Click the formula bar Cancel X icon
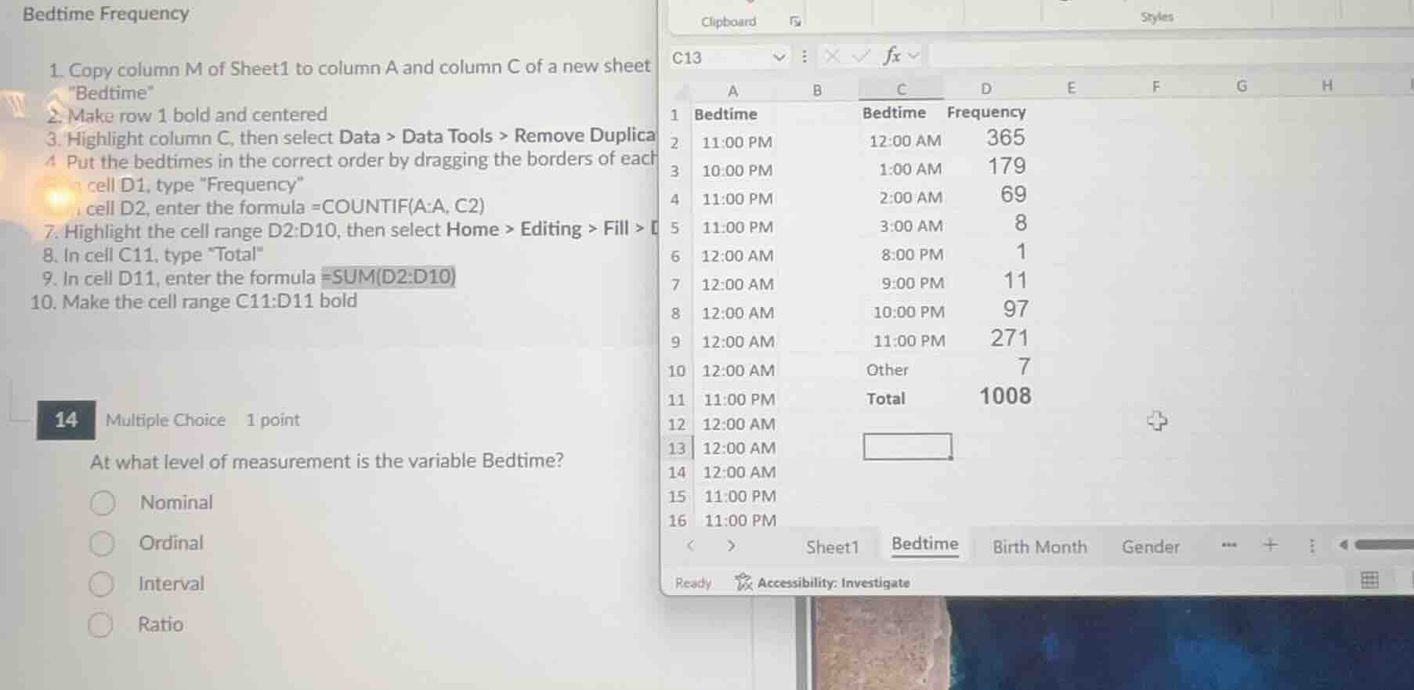 pyautogui.click(x=832, y=56)
